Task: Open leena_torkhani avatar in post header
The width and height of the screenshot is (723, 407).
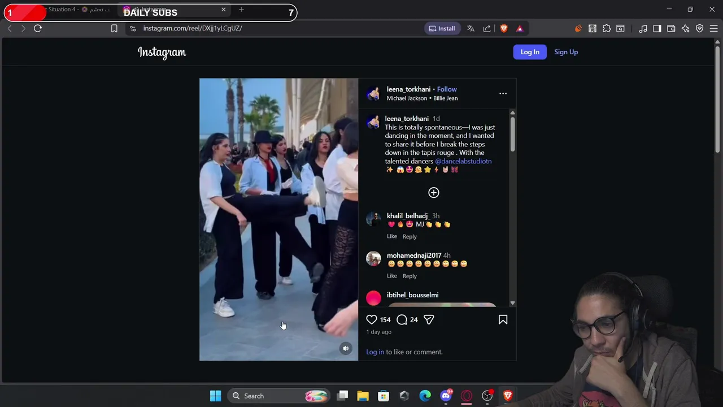Action: point(373,93)
